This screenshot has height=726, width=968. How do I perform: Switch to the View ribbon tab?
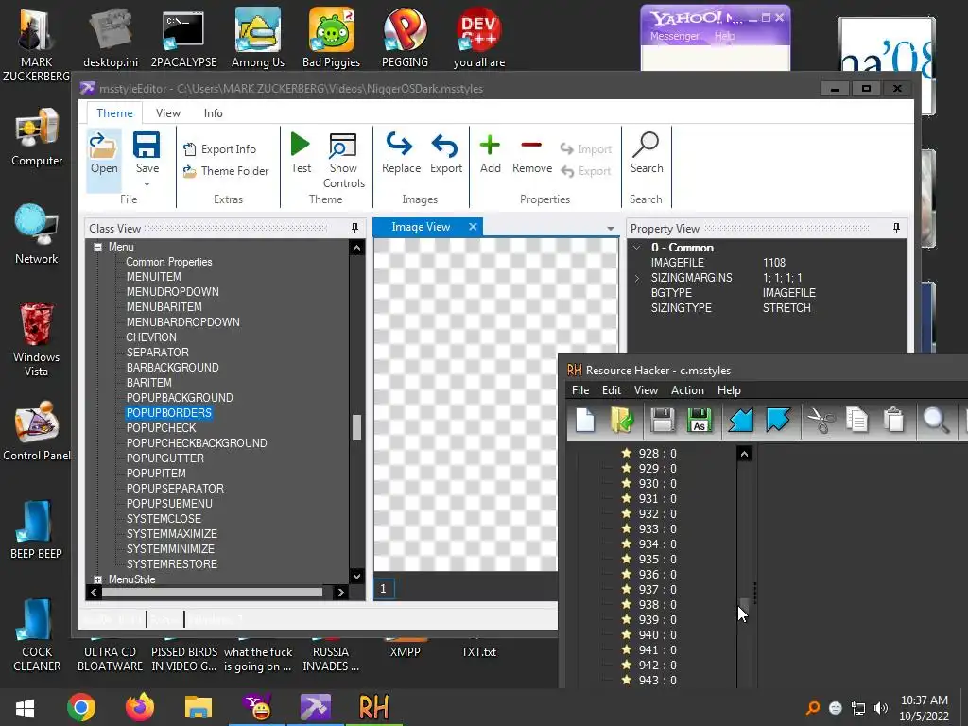168,113
